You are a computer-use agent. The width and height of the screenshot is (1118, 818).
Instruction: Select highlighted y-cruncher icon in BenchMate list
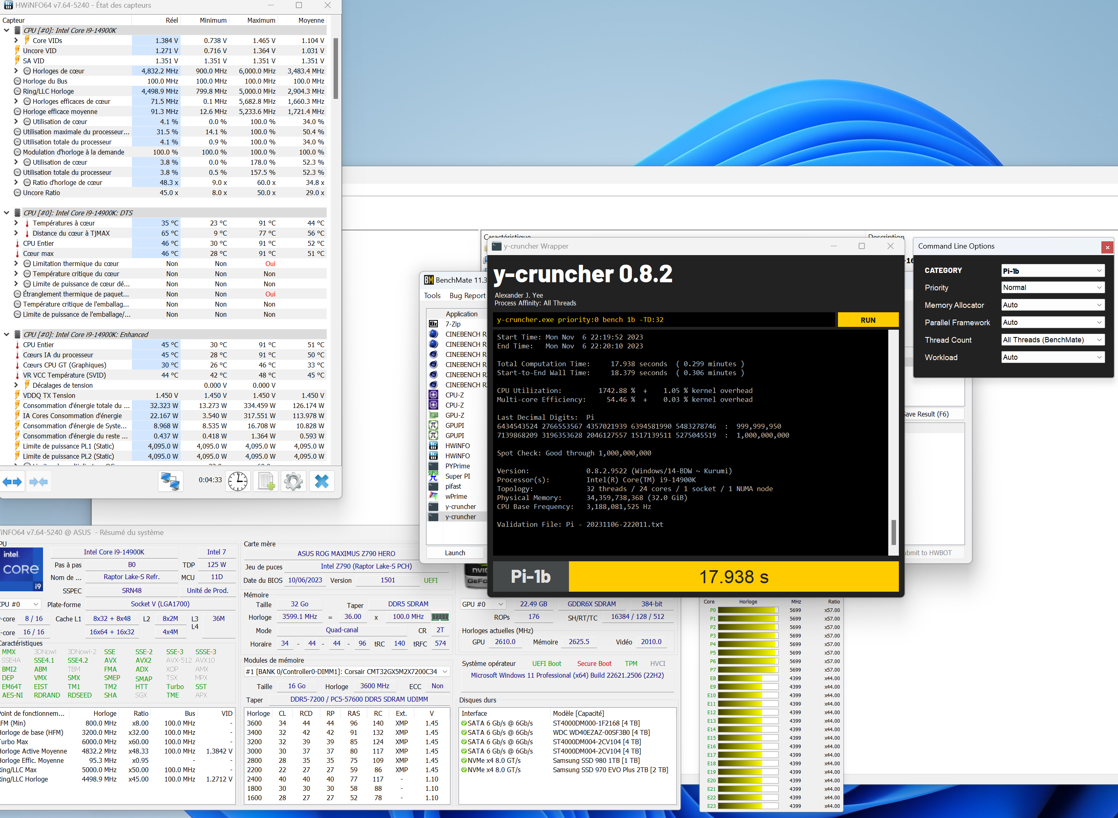pos(433,516)
